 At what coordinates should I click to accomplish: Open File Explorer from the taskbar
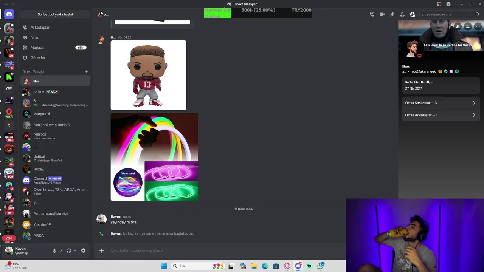coord(254,266)
